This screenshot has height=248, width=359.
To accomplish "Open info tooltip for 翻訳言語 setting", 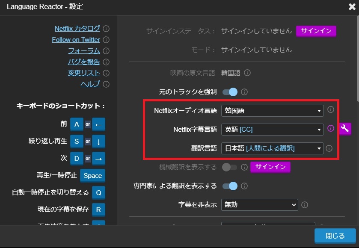I will pyautogui.click(x=330, y=148).
